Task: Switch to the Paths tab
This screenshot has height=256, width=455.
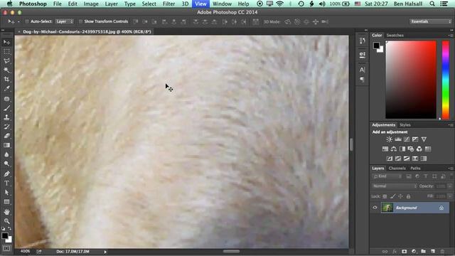Action: pos(415,169)
